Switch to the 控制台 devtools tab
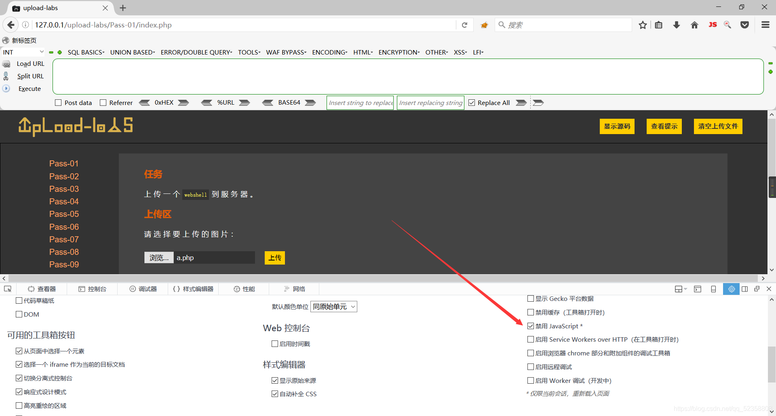 (93, 289)
